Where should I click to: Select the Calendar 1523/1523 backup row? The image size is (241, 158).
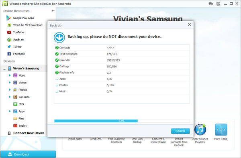point(122,60)
